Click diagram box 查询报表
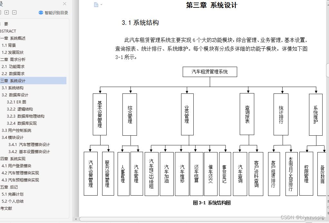329x223 pixels. tap(247, 114)
